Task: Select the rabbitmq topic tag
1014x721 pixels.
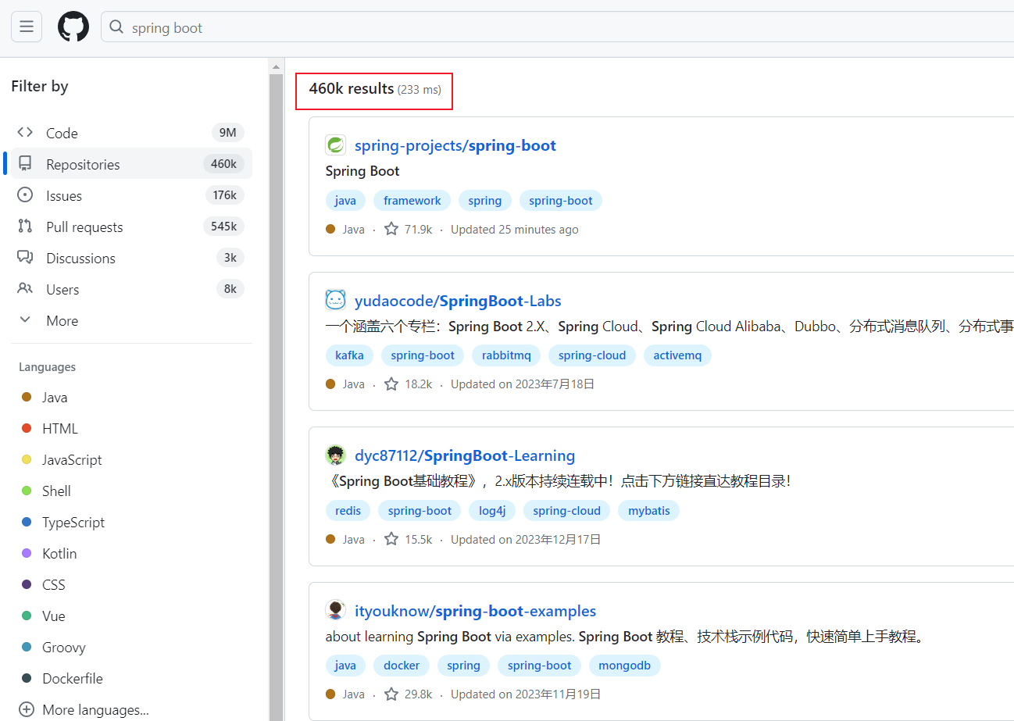Action: 506,355
